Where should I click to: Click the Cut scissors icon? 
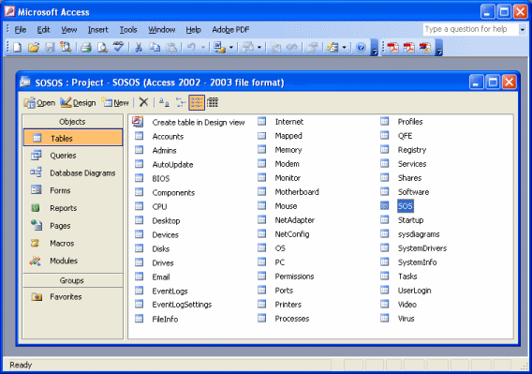coord(139,47)
